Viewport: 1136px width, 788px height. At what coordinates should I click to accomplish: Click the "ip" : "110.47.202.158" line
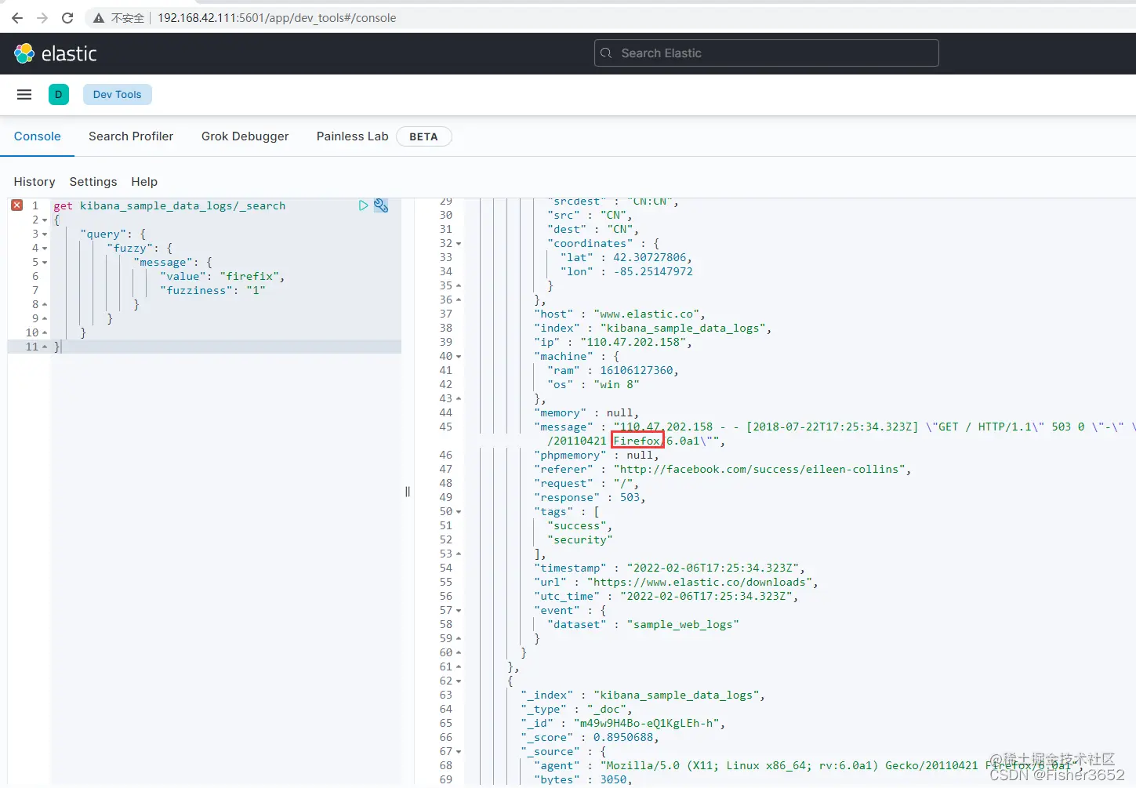pos(613,342)
